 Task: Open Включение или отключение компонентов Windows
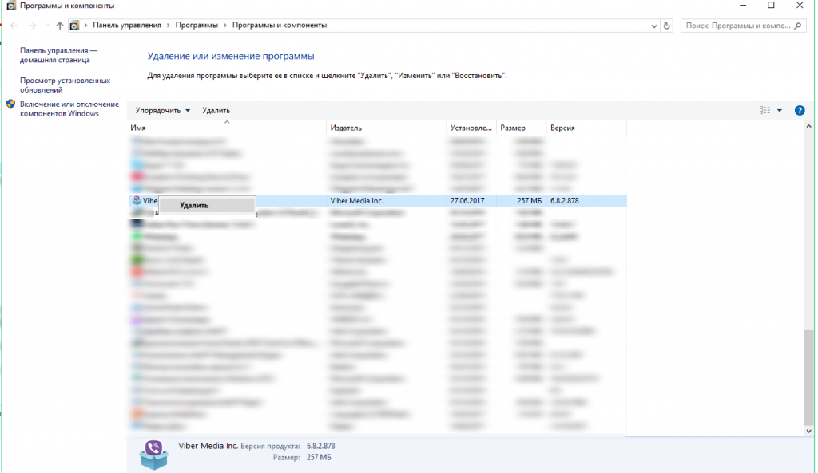coord(69,108)
